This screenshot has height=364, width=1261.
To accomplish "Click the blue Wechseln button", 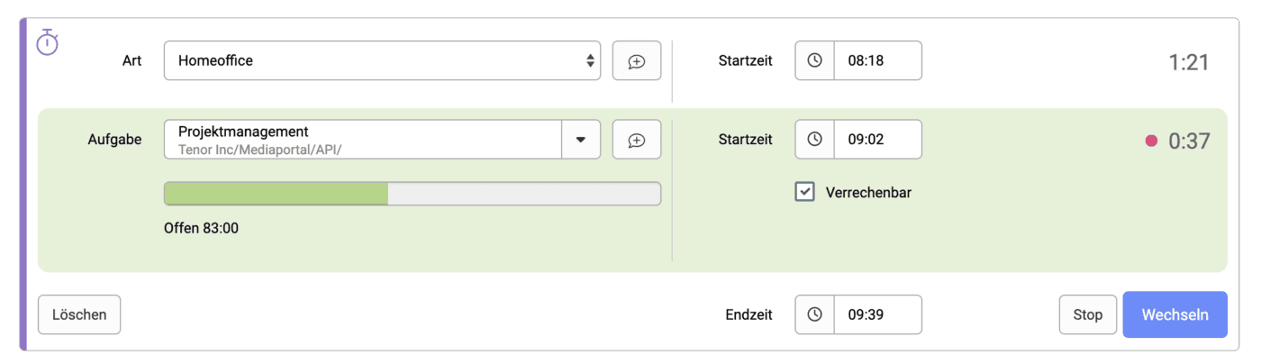I will [1175, 314].
